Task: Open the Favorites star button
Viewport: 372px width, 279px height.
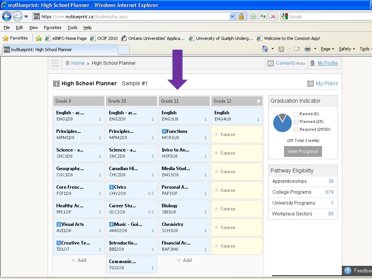Action: [x=15, y=38]
